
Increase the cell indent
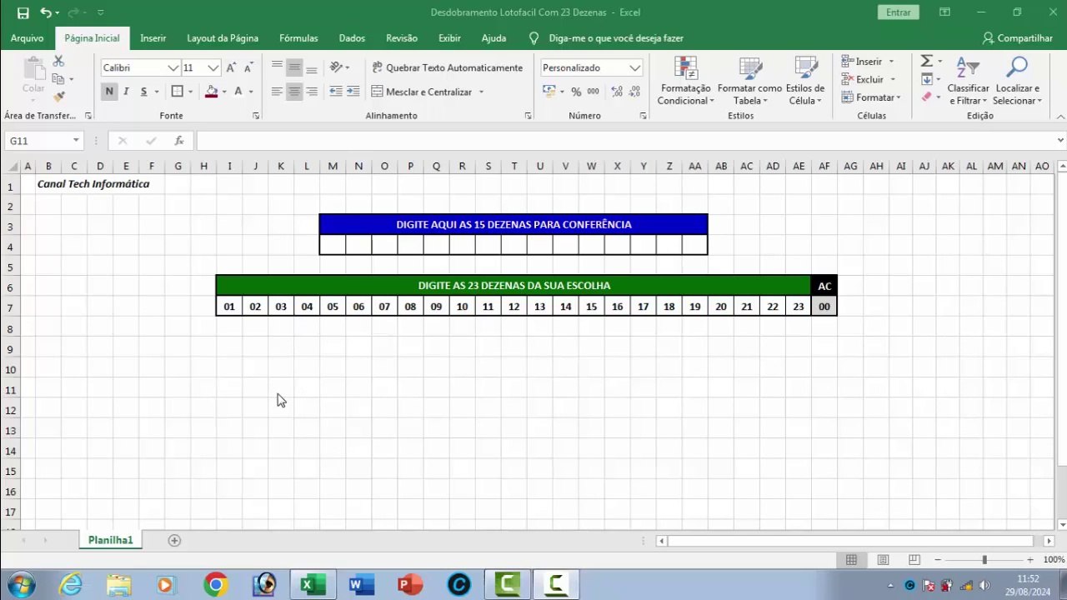coord(353,92)
